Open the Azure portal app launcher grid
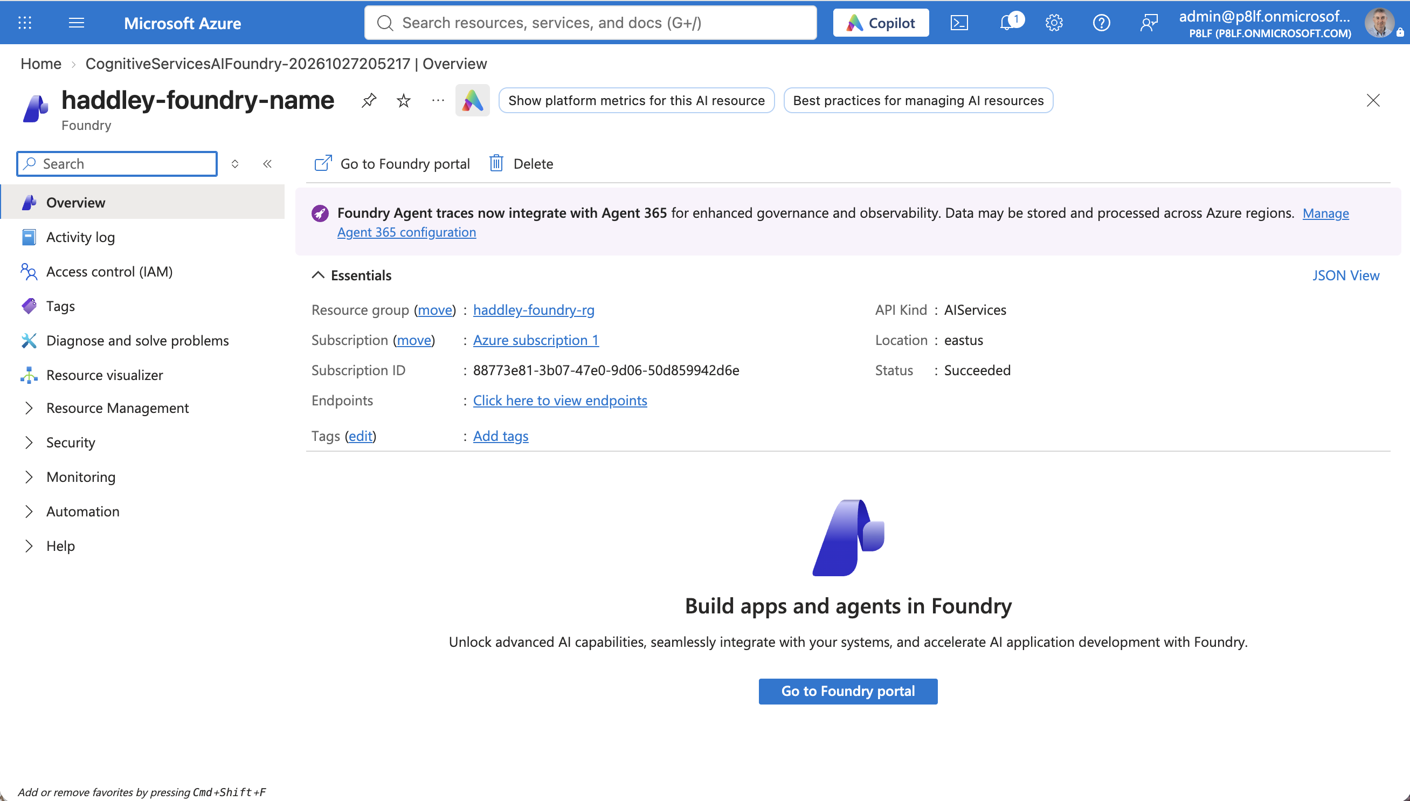 25,23
